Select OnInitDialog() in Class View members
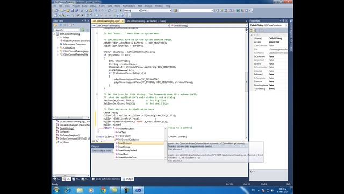The height and width of the screenshot is (194, 344). pyautogui.click(x=67, y=128)
